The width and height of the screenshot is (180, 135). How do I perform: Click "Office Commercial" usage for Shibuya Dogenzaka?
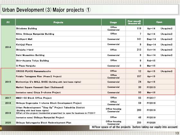click(113, 103)
